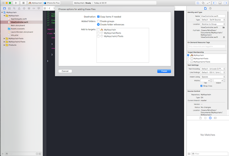Screen dimensions: 229x156
Task: Reveal ViewController.swift full path in Finder
Action: click(224, 37)
